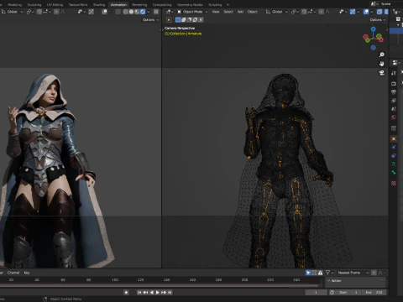Toggle snapping magnet in right viewport
The height and width of the screenshot is (302, 403).
pyautogui.click(x=304, y=12)
